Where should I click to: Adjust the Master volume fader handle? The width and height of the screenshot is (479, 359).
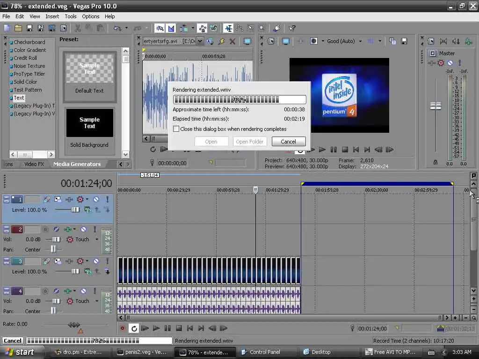tap(435, 106)
